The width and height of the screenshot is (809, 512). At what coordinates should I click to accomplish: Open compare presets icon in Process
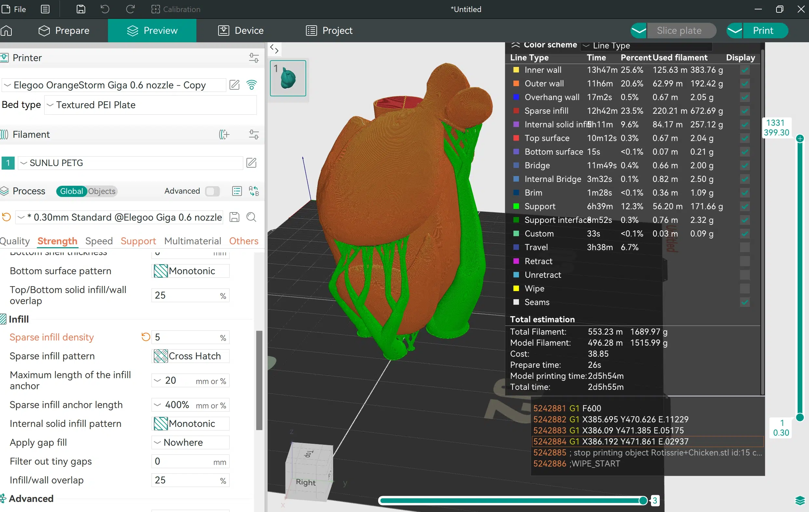click(254, 191)
